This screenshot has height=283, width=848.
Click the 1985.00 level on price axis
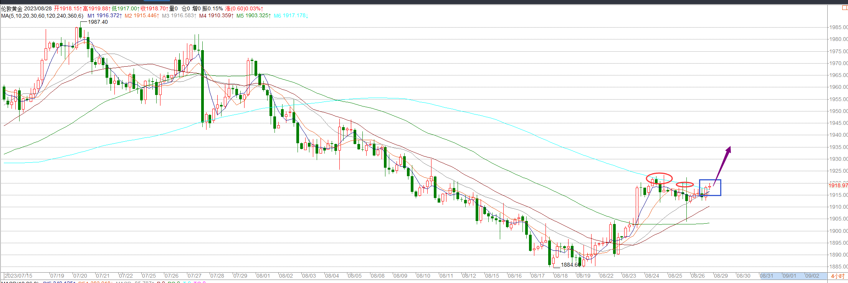pyautogui.click(x=838, y=27)
